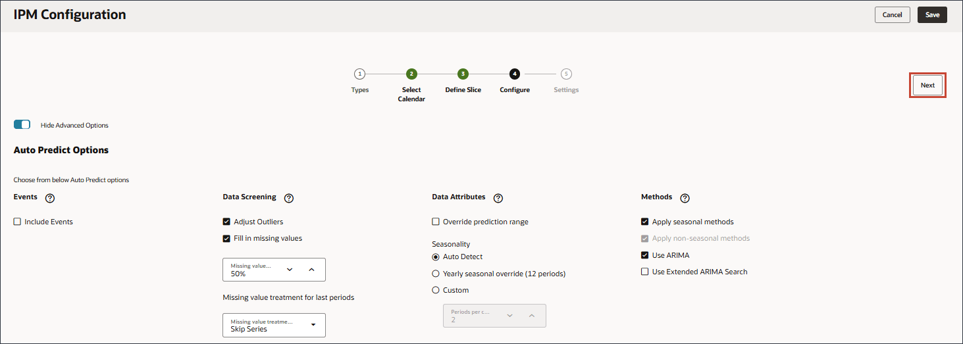
Task: Increase the missing value percentage
Action: [311, 270]
